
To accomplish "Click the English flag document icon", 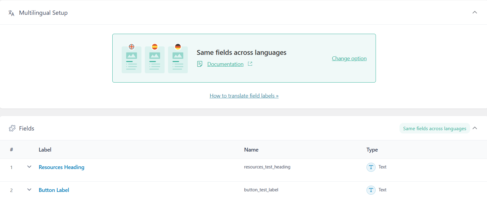I will coord(131,59).
